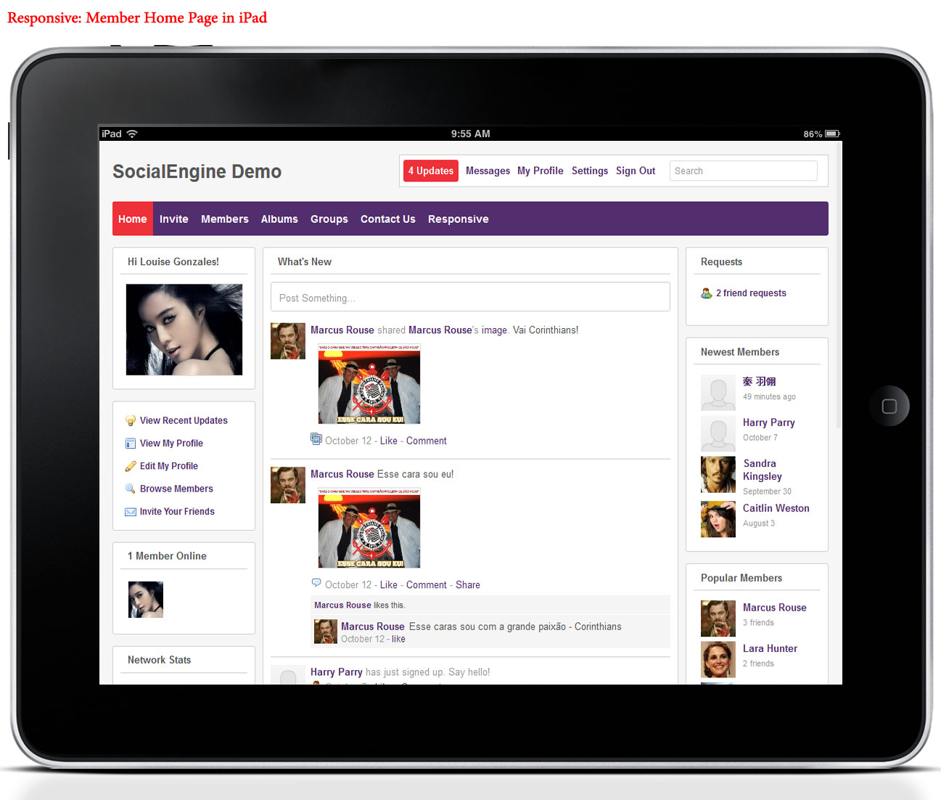This screenshot has height=800, width=941.
Task: Click the comment bubble icon on second post
Action: (316, 583)
